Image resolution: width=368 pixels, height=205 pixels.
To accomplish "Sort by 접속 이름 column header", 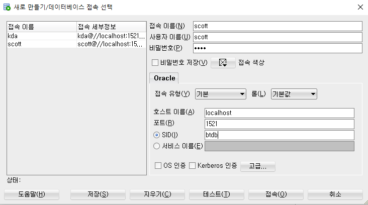I will (42, 27).
